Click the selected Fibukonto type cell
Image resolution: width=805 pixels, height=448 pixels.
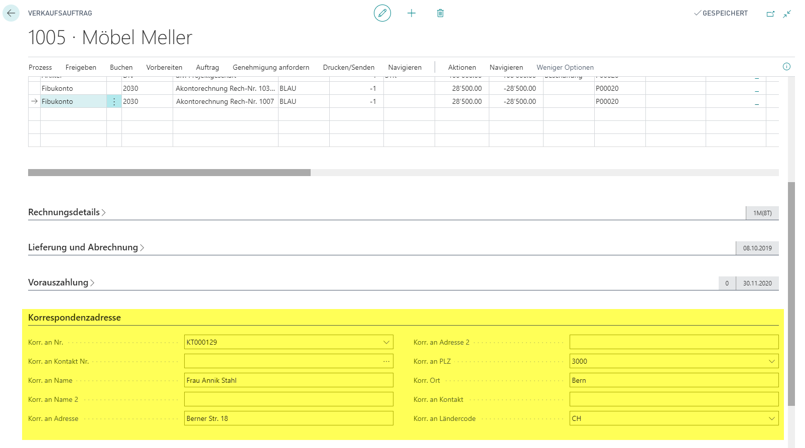(73, 101)
